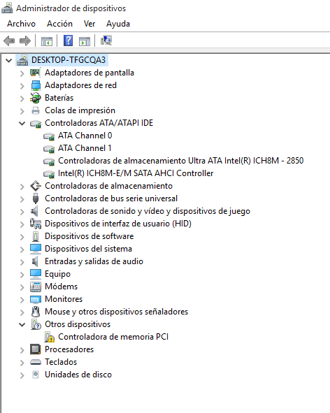The height and width of the screenshot is (413, 330).
Task: Click the Mouse category icon
Action: coord(36,312)
